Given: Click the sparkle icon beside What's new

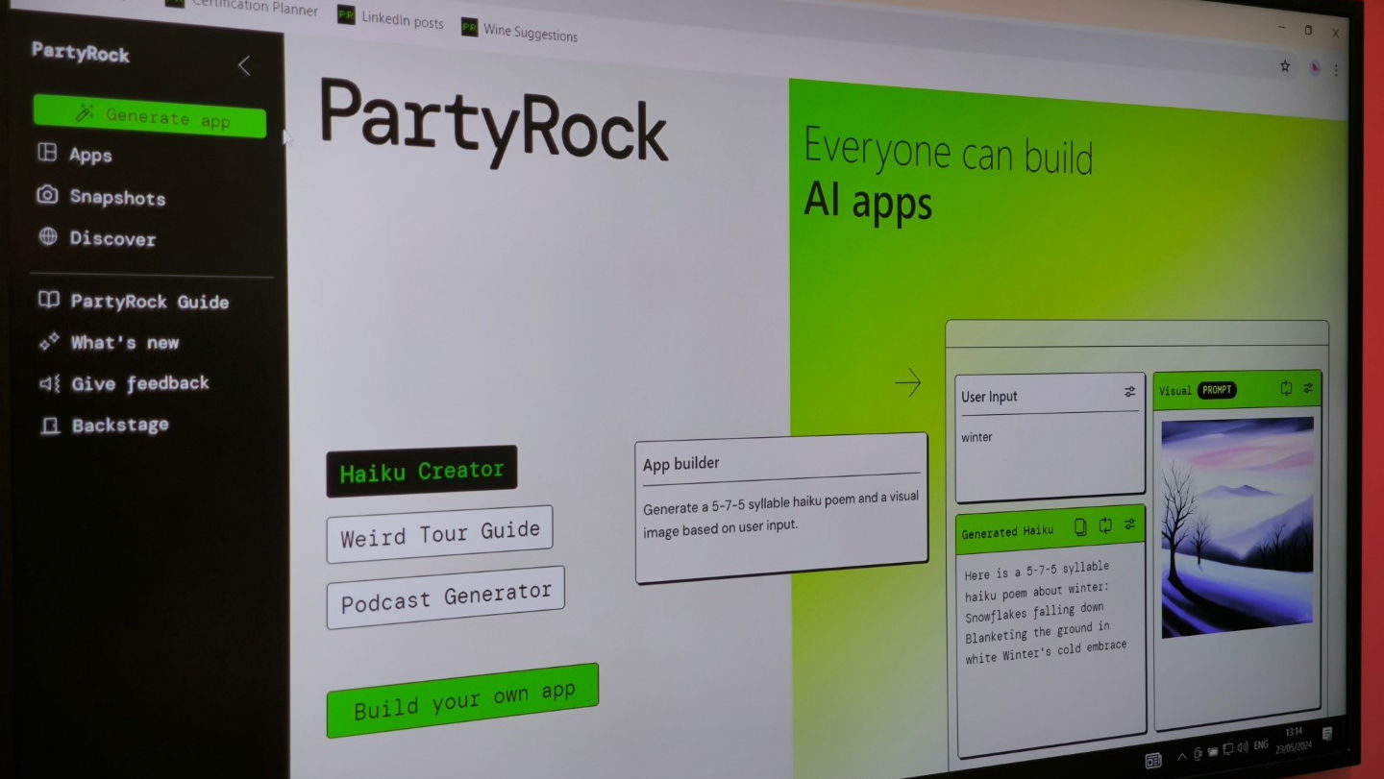Looking at the screenshot, I should point(49,342).
